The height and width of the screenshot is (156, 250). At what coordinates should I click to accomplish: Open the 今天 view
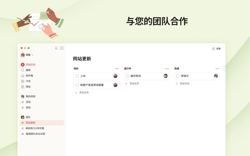pos(28,81)
